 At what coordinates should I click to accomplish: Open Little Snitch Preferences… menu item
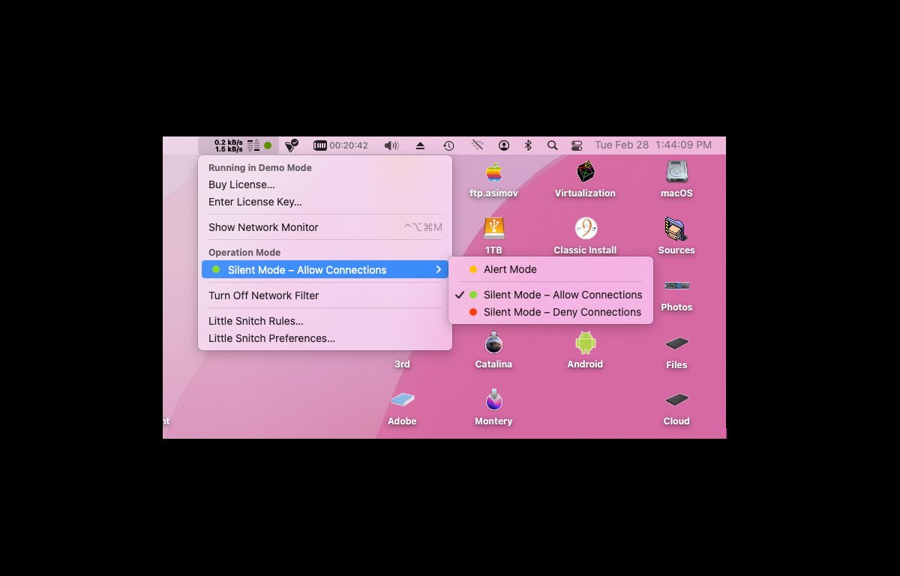tap(325, 338)
